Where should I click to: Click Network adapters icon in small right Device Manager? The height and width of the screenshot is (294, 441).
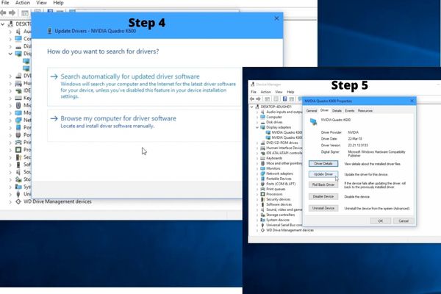tap(262, 173)
